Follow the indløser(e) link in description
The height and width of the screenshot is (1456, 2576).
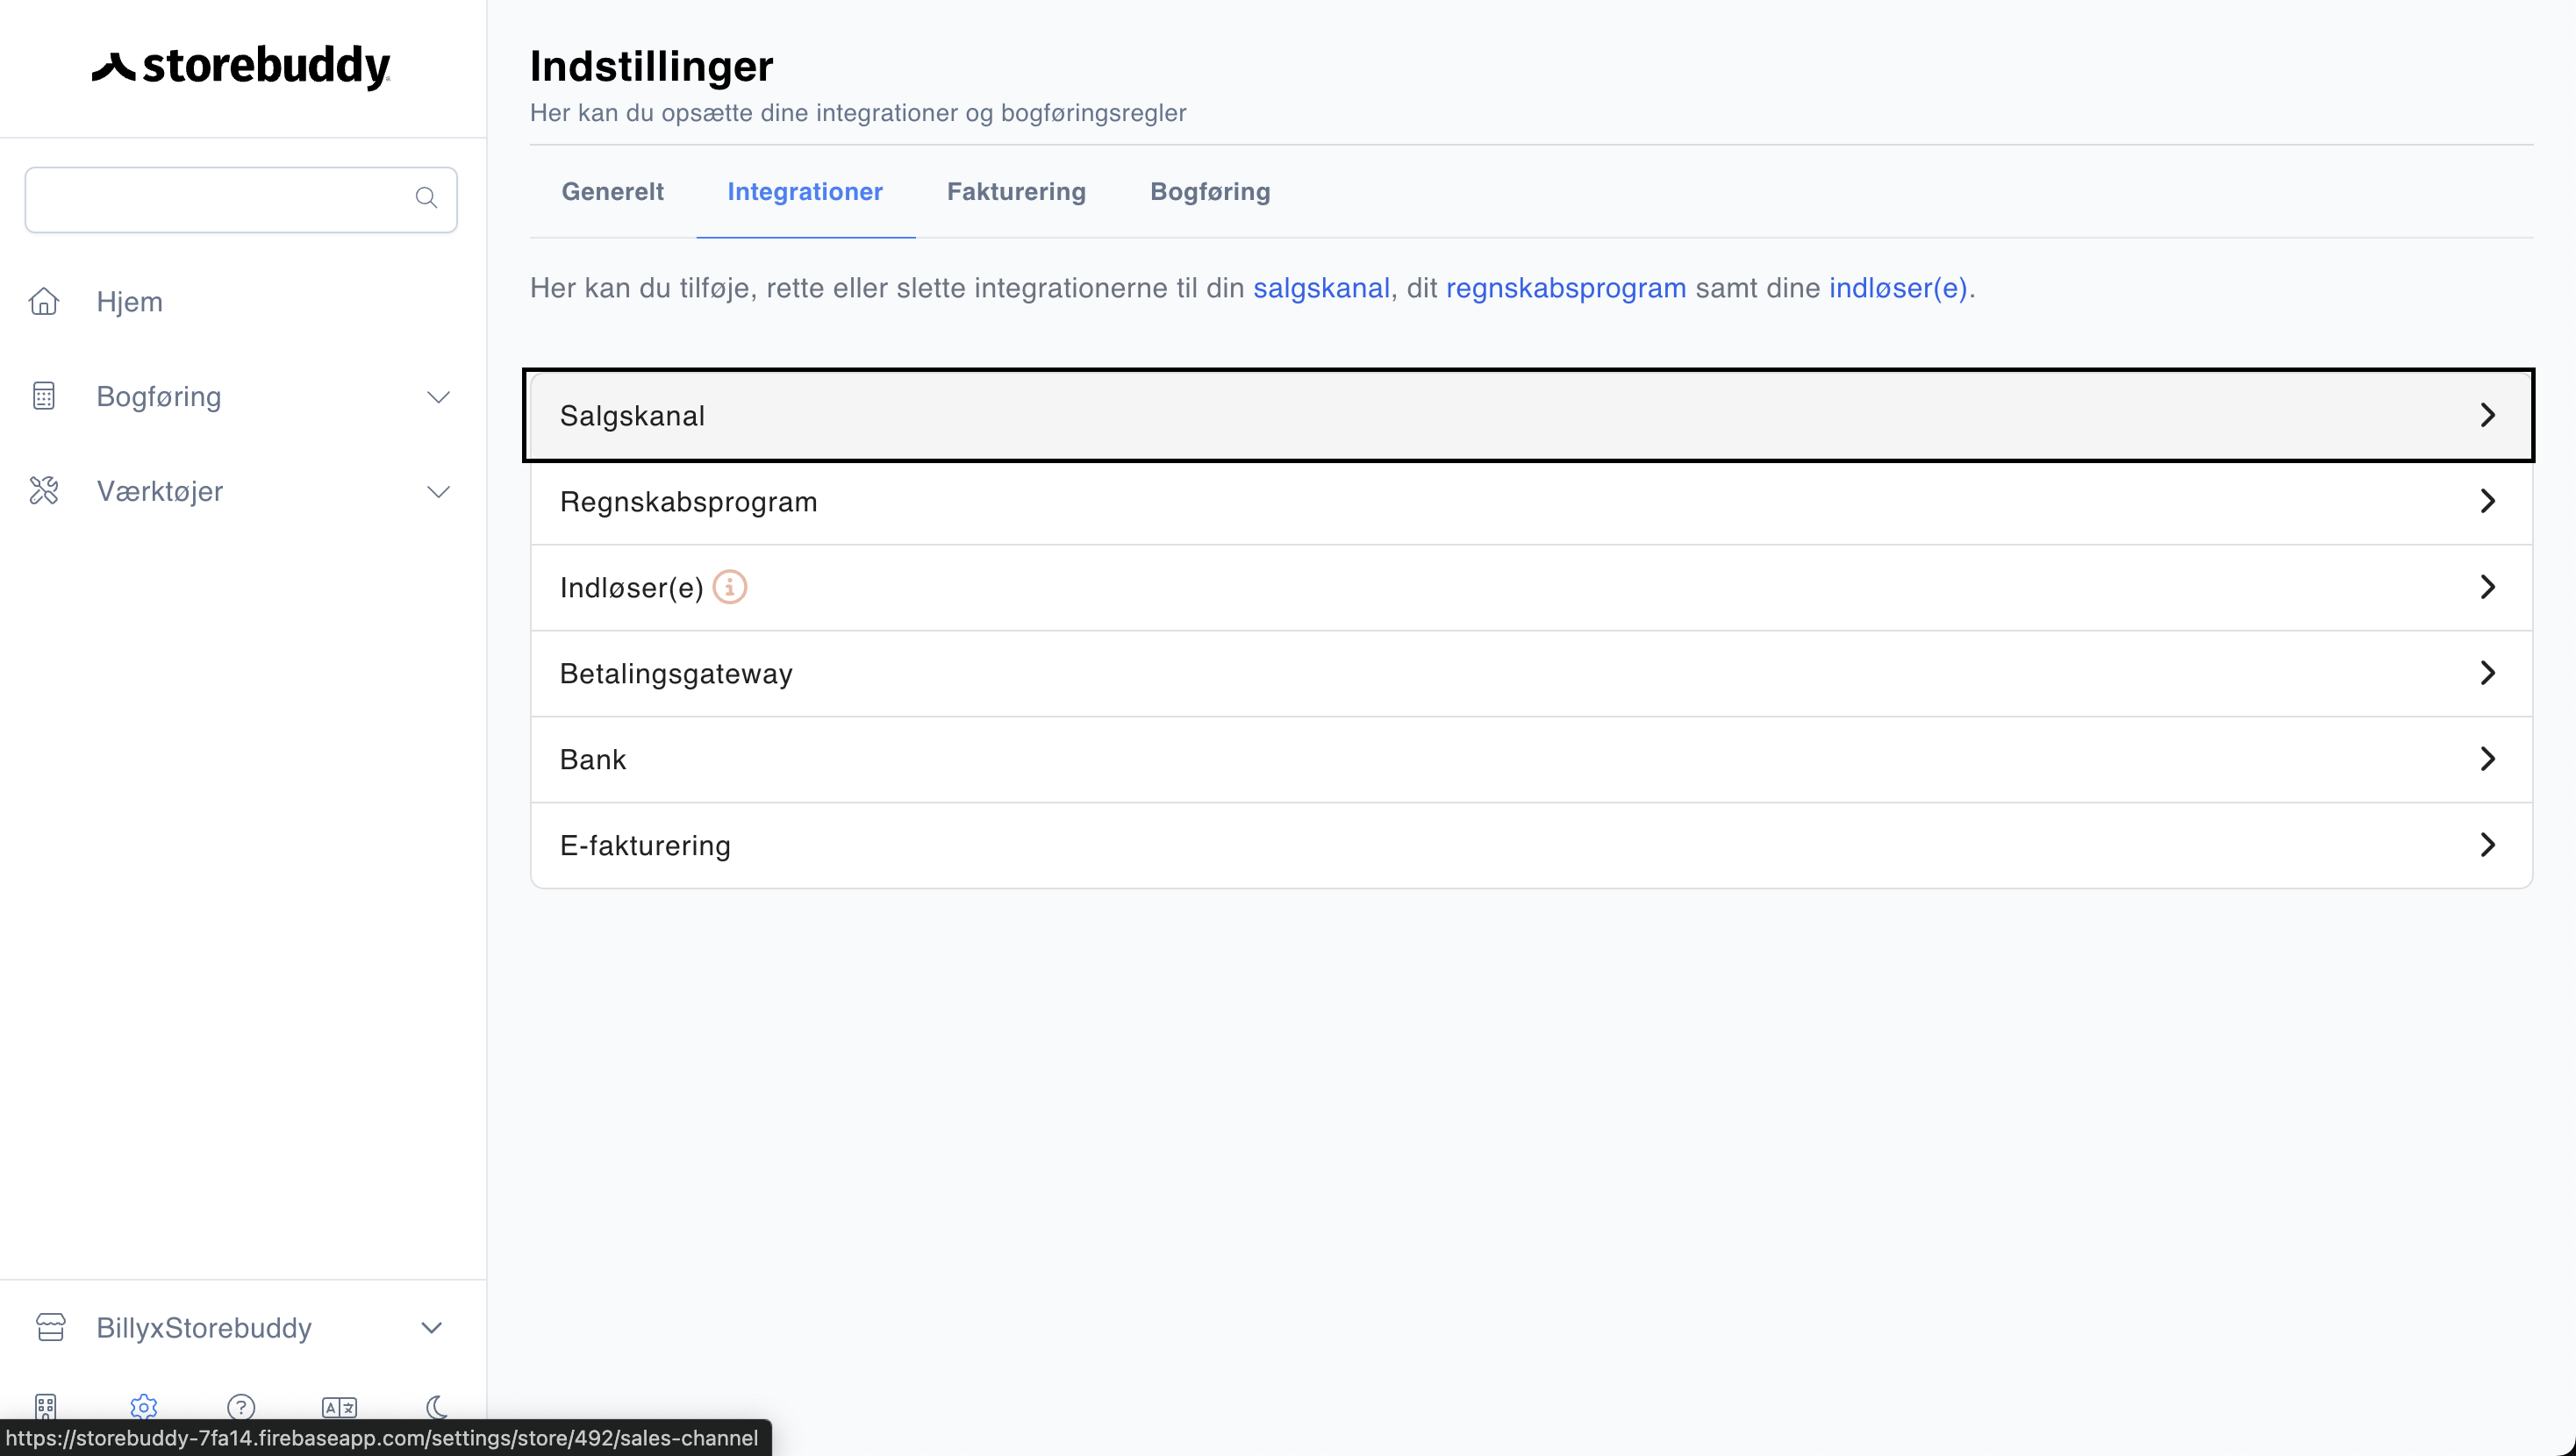(x=1898, y=288)
